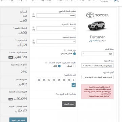Click the '71,121' first payment result
This screenshot has width=122, height=122.
(23, 45)
